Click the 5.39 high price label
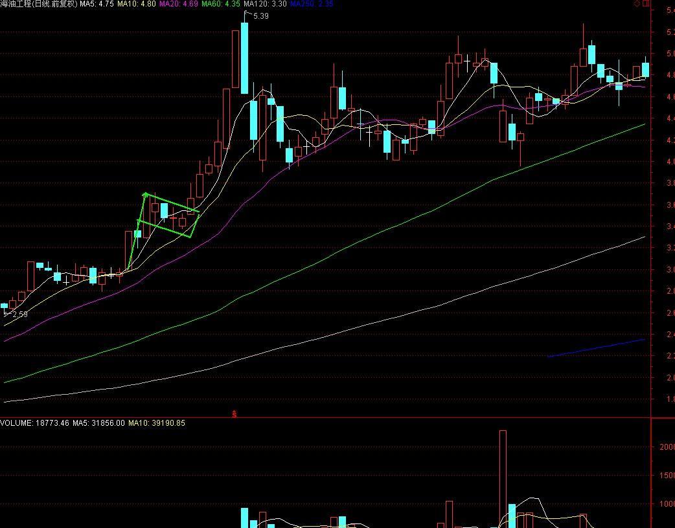The image size is (675, 528). [x=261, y=16]
